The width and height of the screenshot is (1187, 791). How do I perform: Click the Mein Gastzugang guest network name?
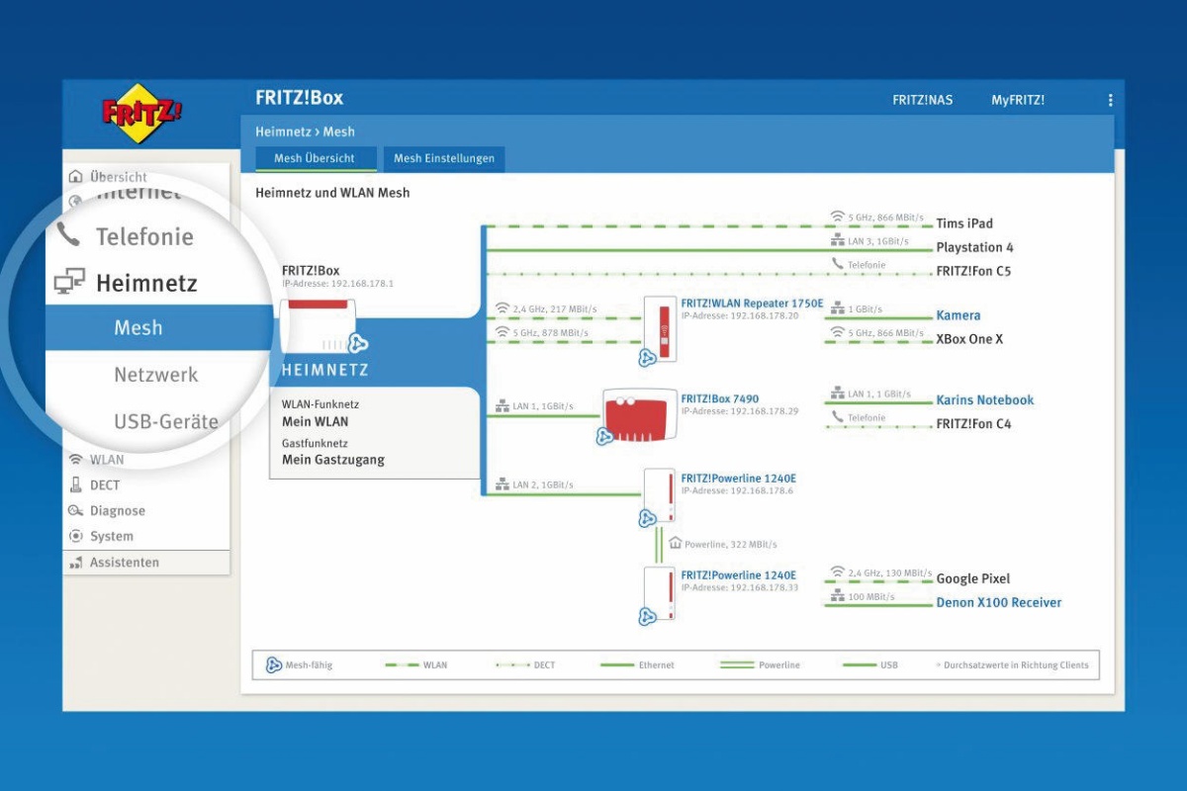(x=333, y=459)
